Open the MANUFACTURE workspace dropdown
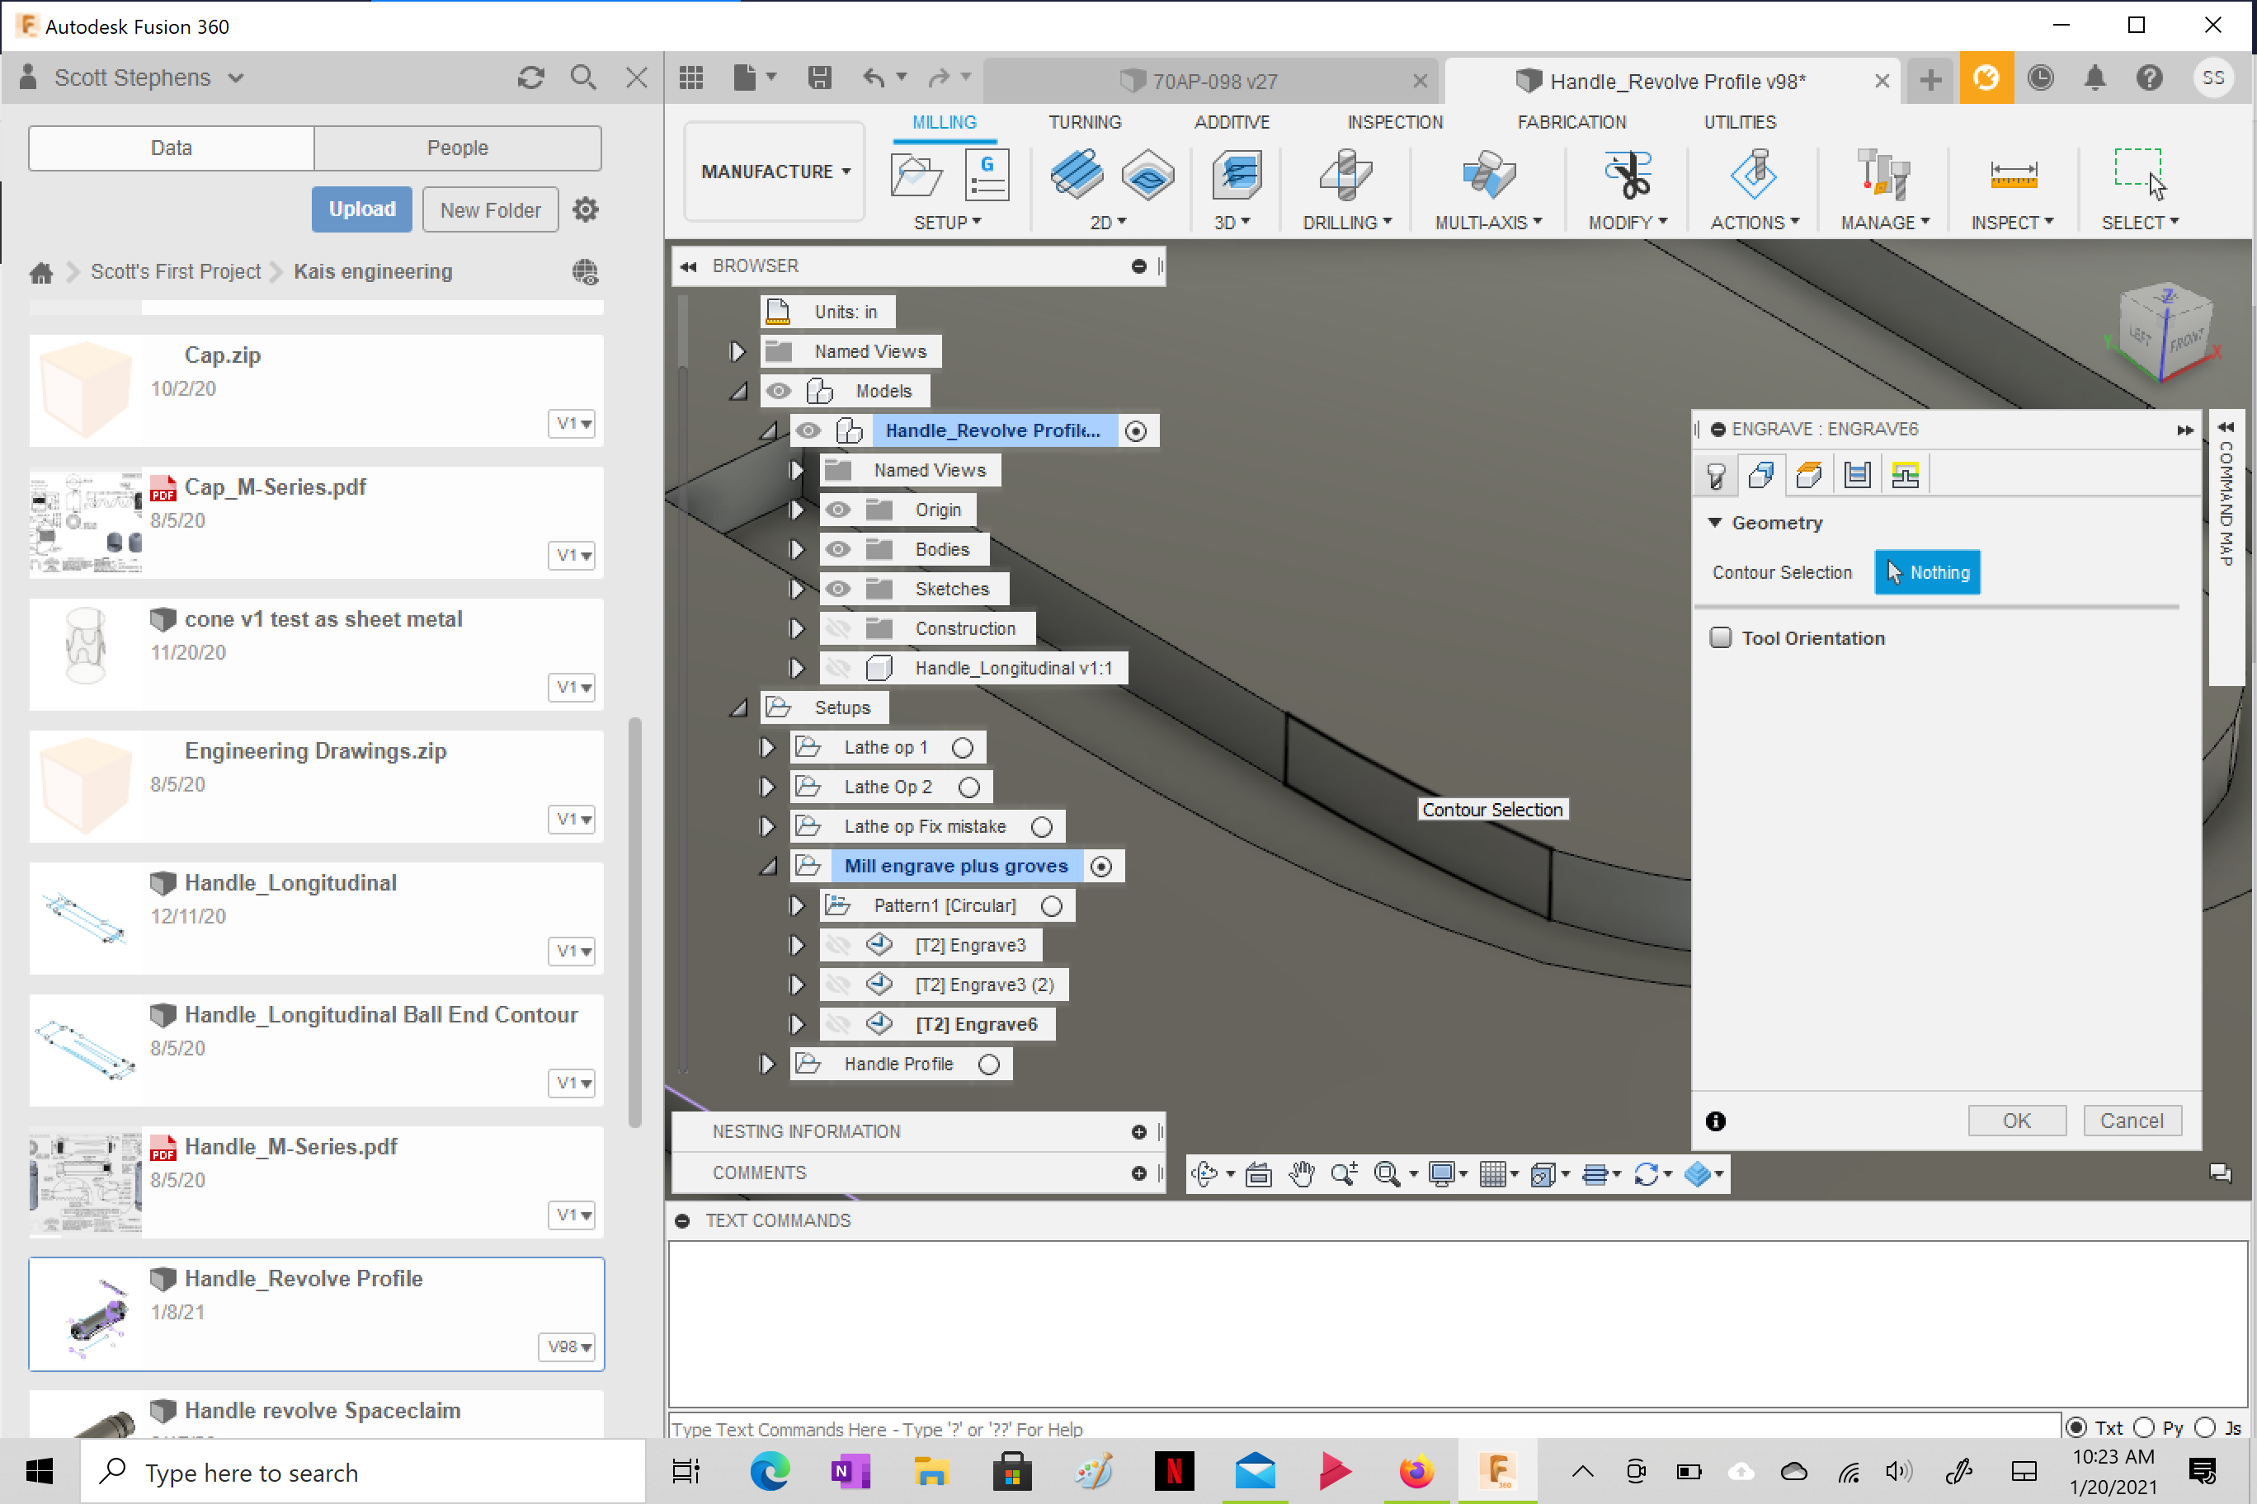The image size is (2257, 1504). [x=774, y=171]
